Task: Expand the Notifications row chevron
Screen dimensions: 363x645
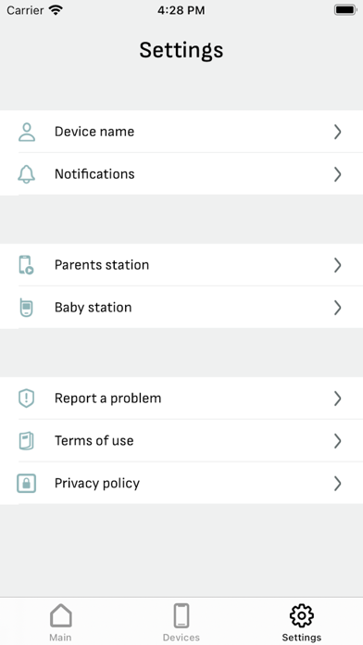Action: coord(337,174)
